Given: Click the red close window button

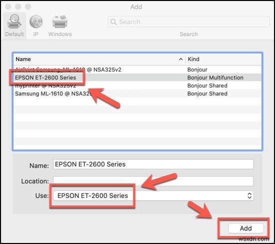Looking at the screenshot, I should [x=8, y=6].
